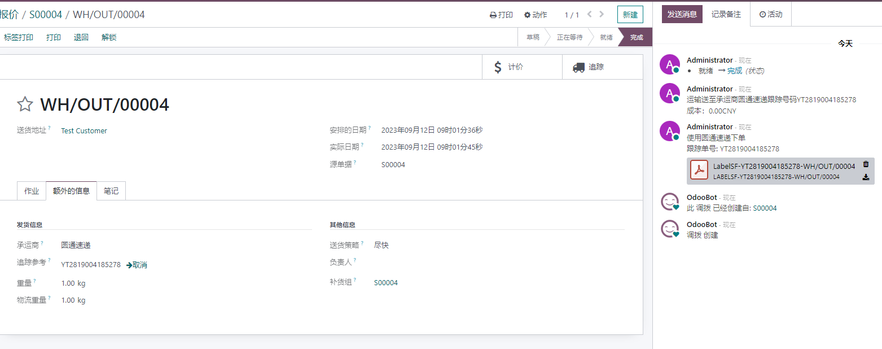
Task: Click tracking reference YT2819004185278 field
Action: click(x=91, y=264)
